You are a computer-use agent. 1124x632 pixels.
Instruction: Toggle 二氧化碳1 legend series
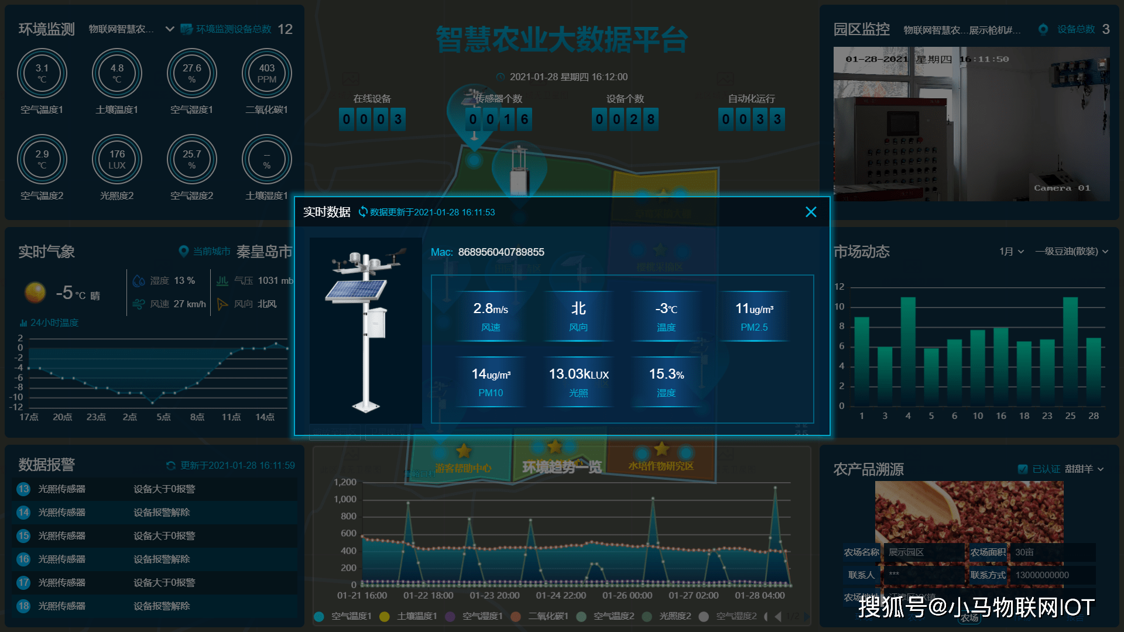[x=540, y=616]
